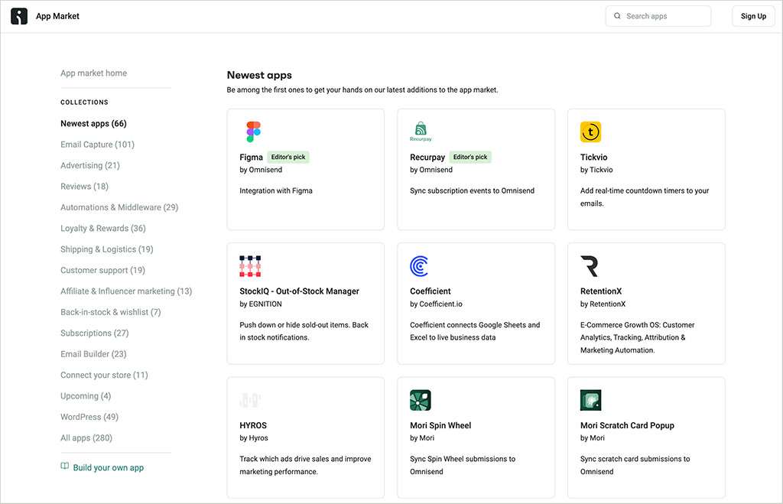Open the Figma app title
The image size is (783, 504).
tap(251, 158)
